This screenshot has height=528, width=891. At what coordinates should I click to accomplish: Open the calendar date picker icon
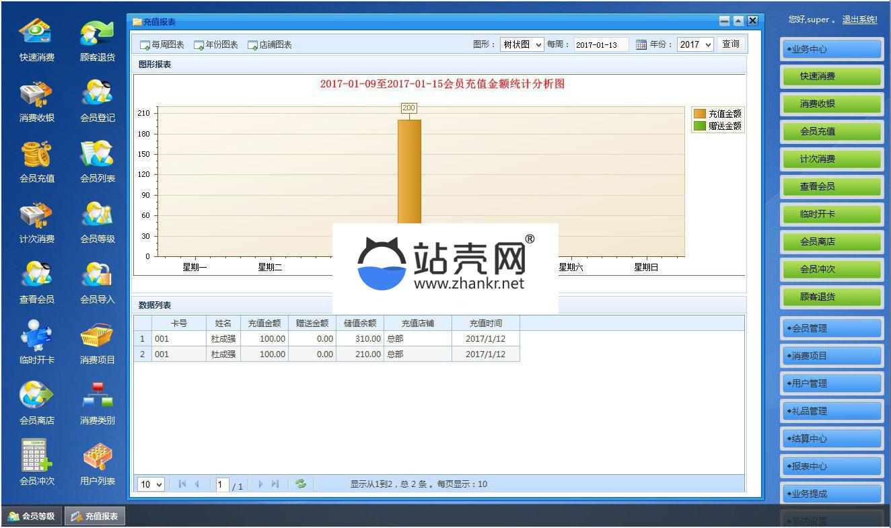(641, 44)
